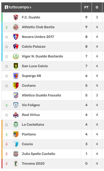
Task: Click the tuttocampo.it logo in header
Action: (x=18, y=7)
